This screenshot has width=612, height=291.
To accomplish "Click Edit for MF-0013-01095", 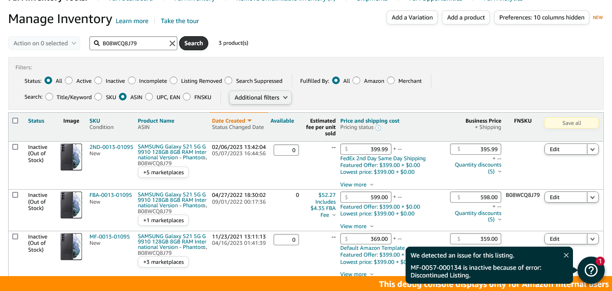I will click(x=566, y=239).
